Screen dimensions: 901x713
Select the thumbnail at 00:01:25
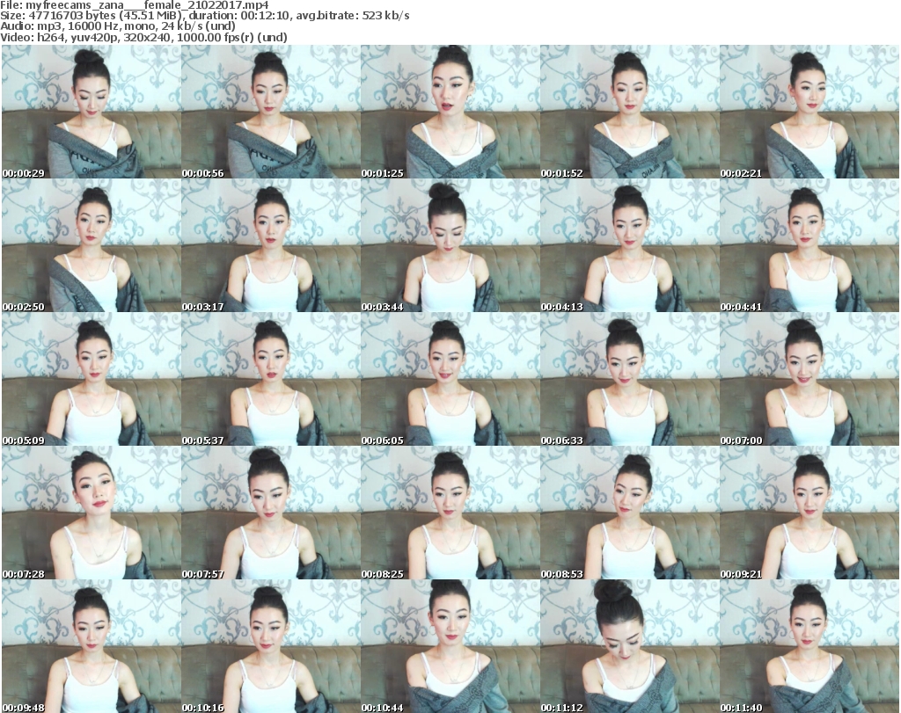(450, 112)
